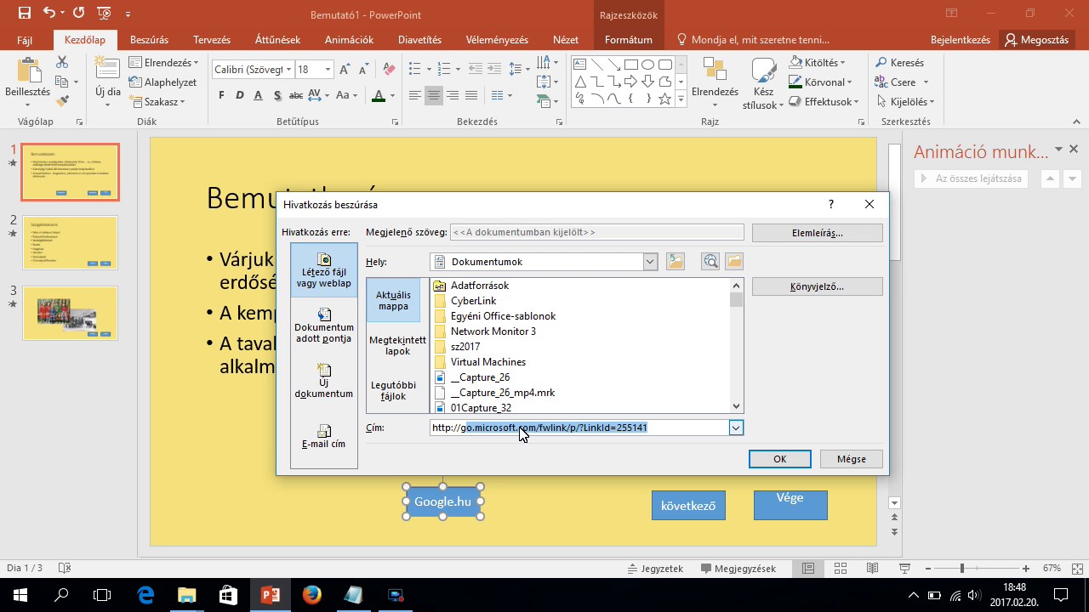Click the Könyvjelző button

pyautogui.click(x=817, y=286)
